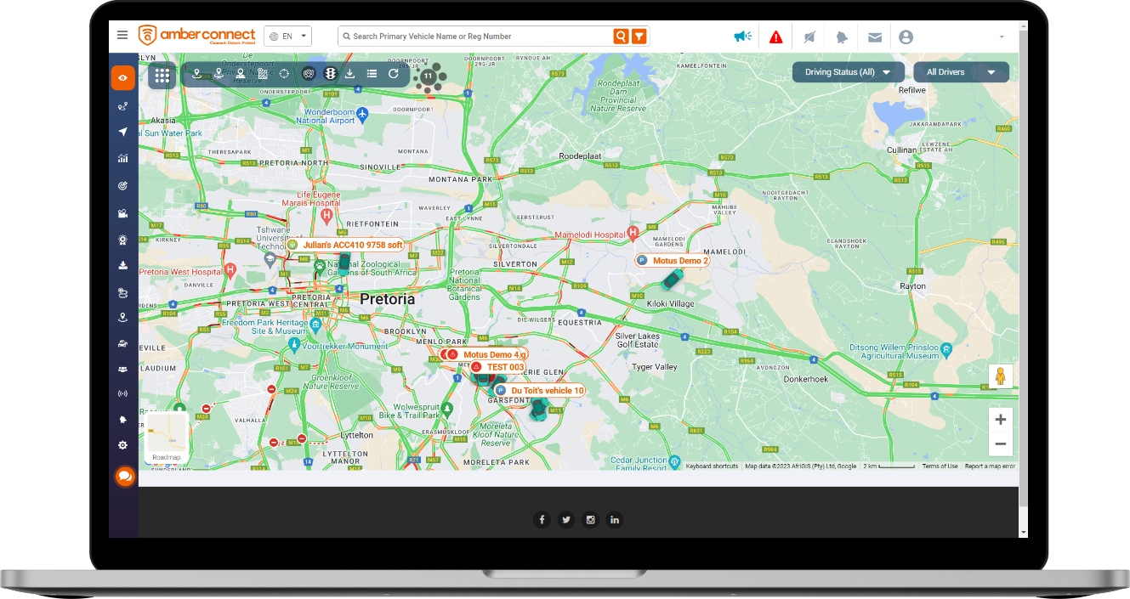Viewport: 1130px width, 599px height.
Task: Click the spinner counter showing 11
Action: (x=429, y=76)
